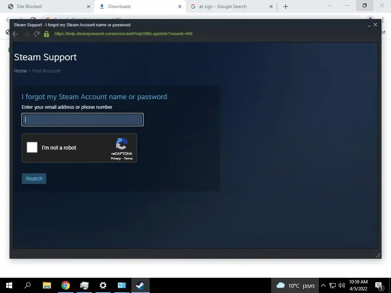Check the I'm not a robot box

pyautogui.click(x=32, y=147)
